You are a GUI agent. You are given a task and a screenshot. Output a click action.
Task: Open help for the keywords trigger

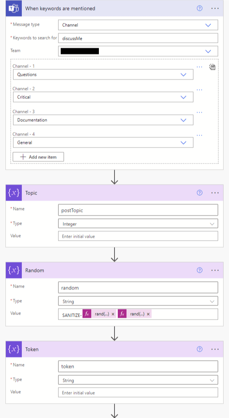(x=199, y=8)
